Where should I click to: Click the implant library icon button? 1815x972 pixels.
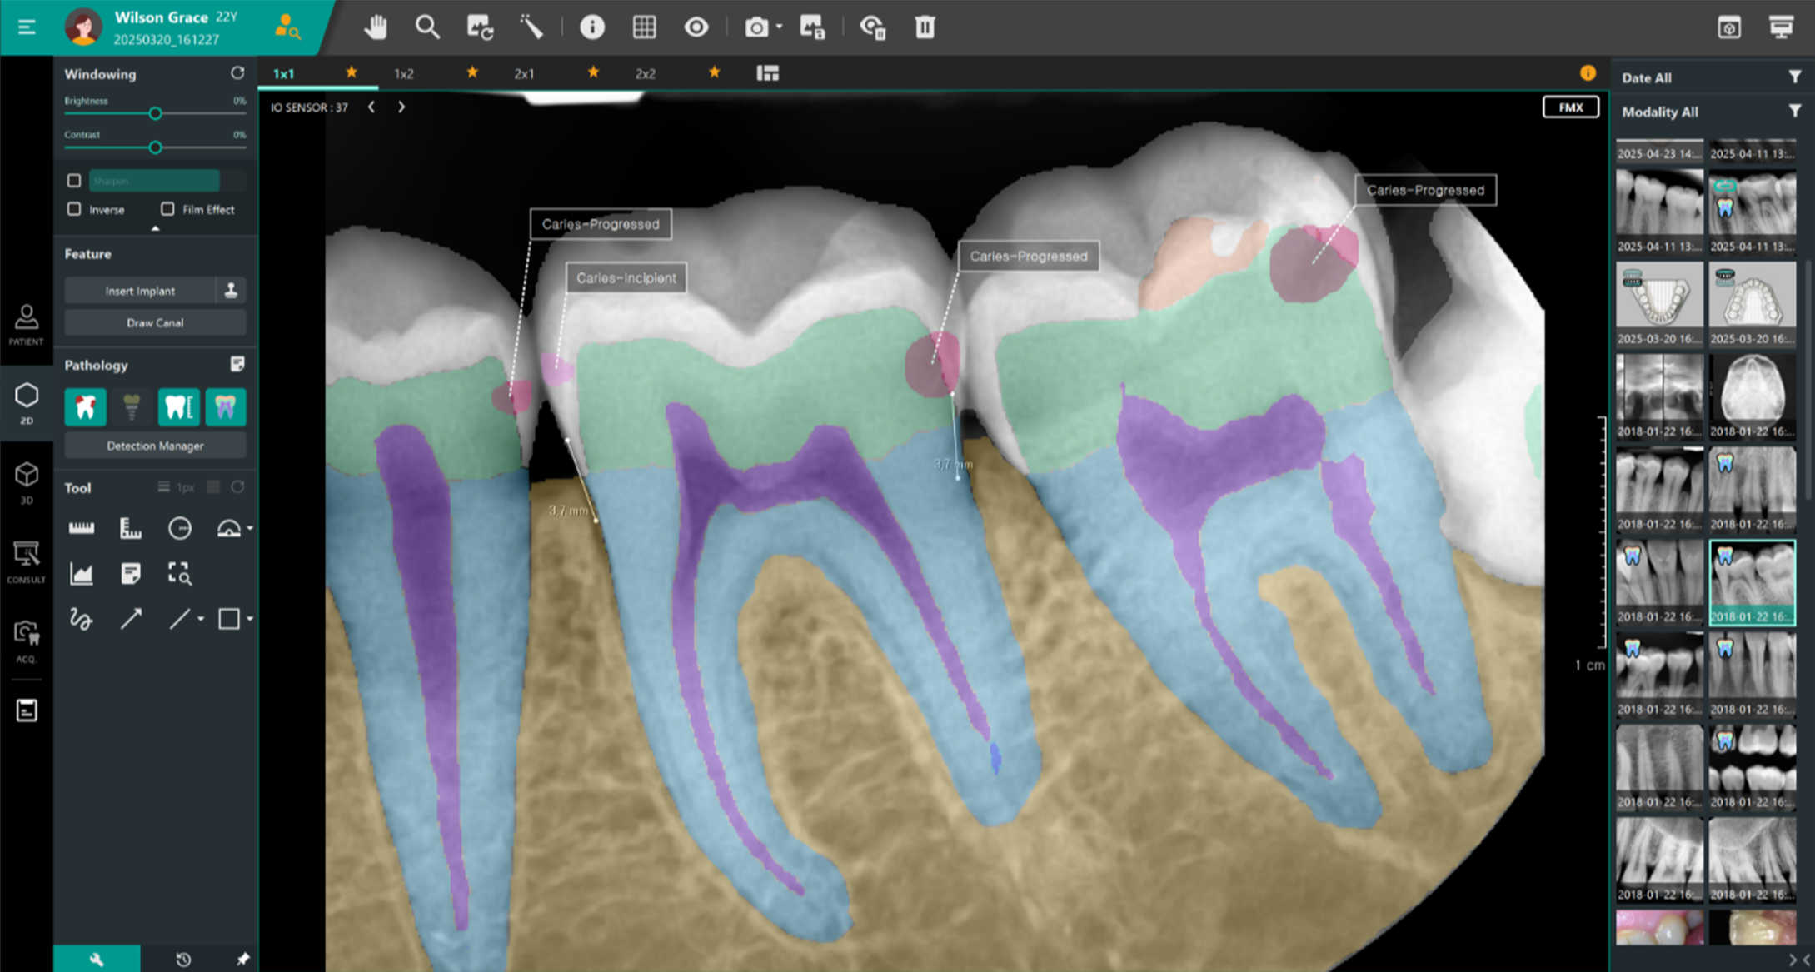click(x=231, y=291)
